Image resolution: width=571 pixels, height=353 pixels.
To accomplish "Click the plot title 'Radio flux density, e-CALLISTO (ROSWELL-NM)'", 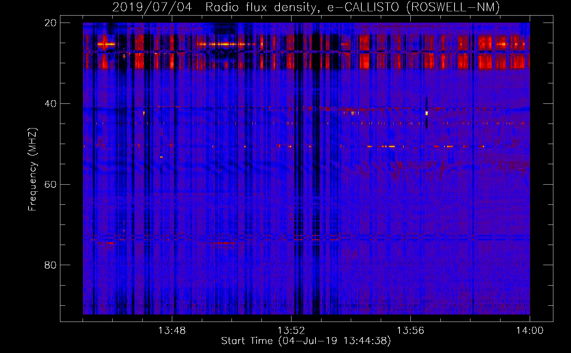I will (x=353, y=7).
